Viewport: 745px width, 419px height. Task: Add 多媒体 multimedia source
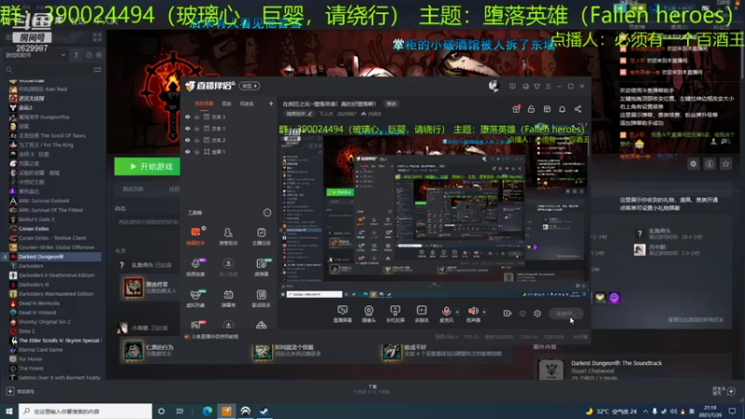coord(422,314)
